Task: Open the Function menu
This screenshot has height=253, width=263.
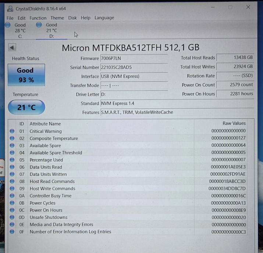Action: [x=38, y=18]
